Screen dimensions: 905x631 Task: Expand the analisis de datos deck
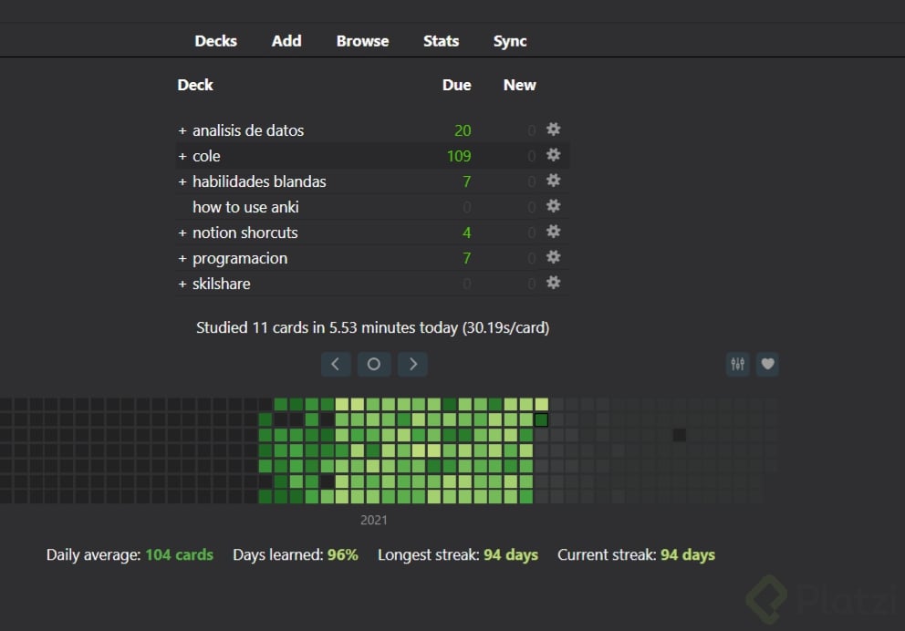pos(182,131)
